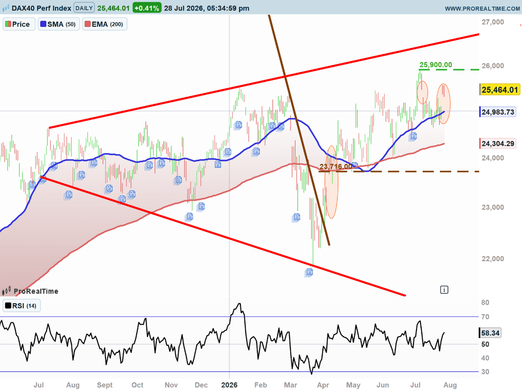The image size is (522, 391).
Task: Visit the WWW.PROREALTIME.COM link
Action: (x=482, y=8)
